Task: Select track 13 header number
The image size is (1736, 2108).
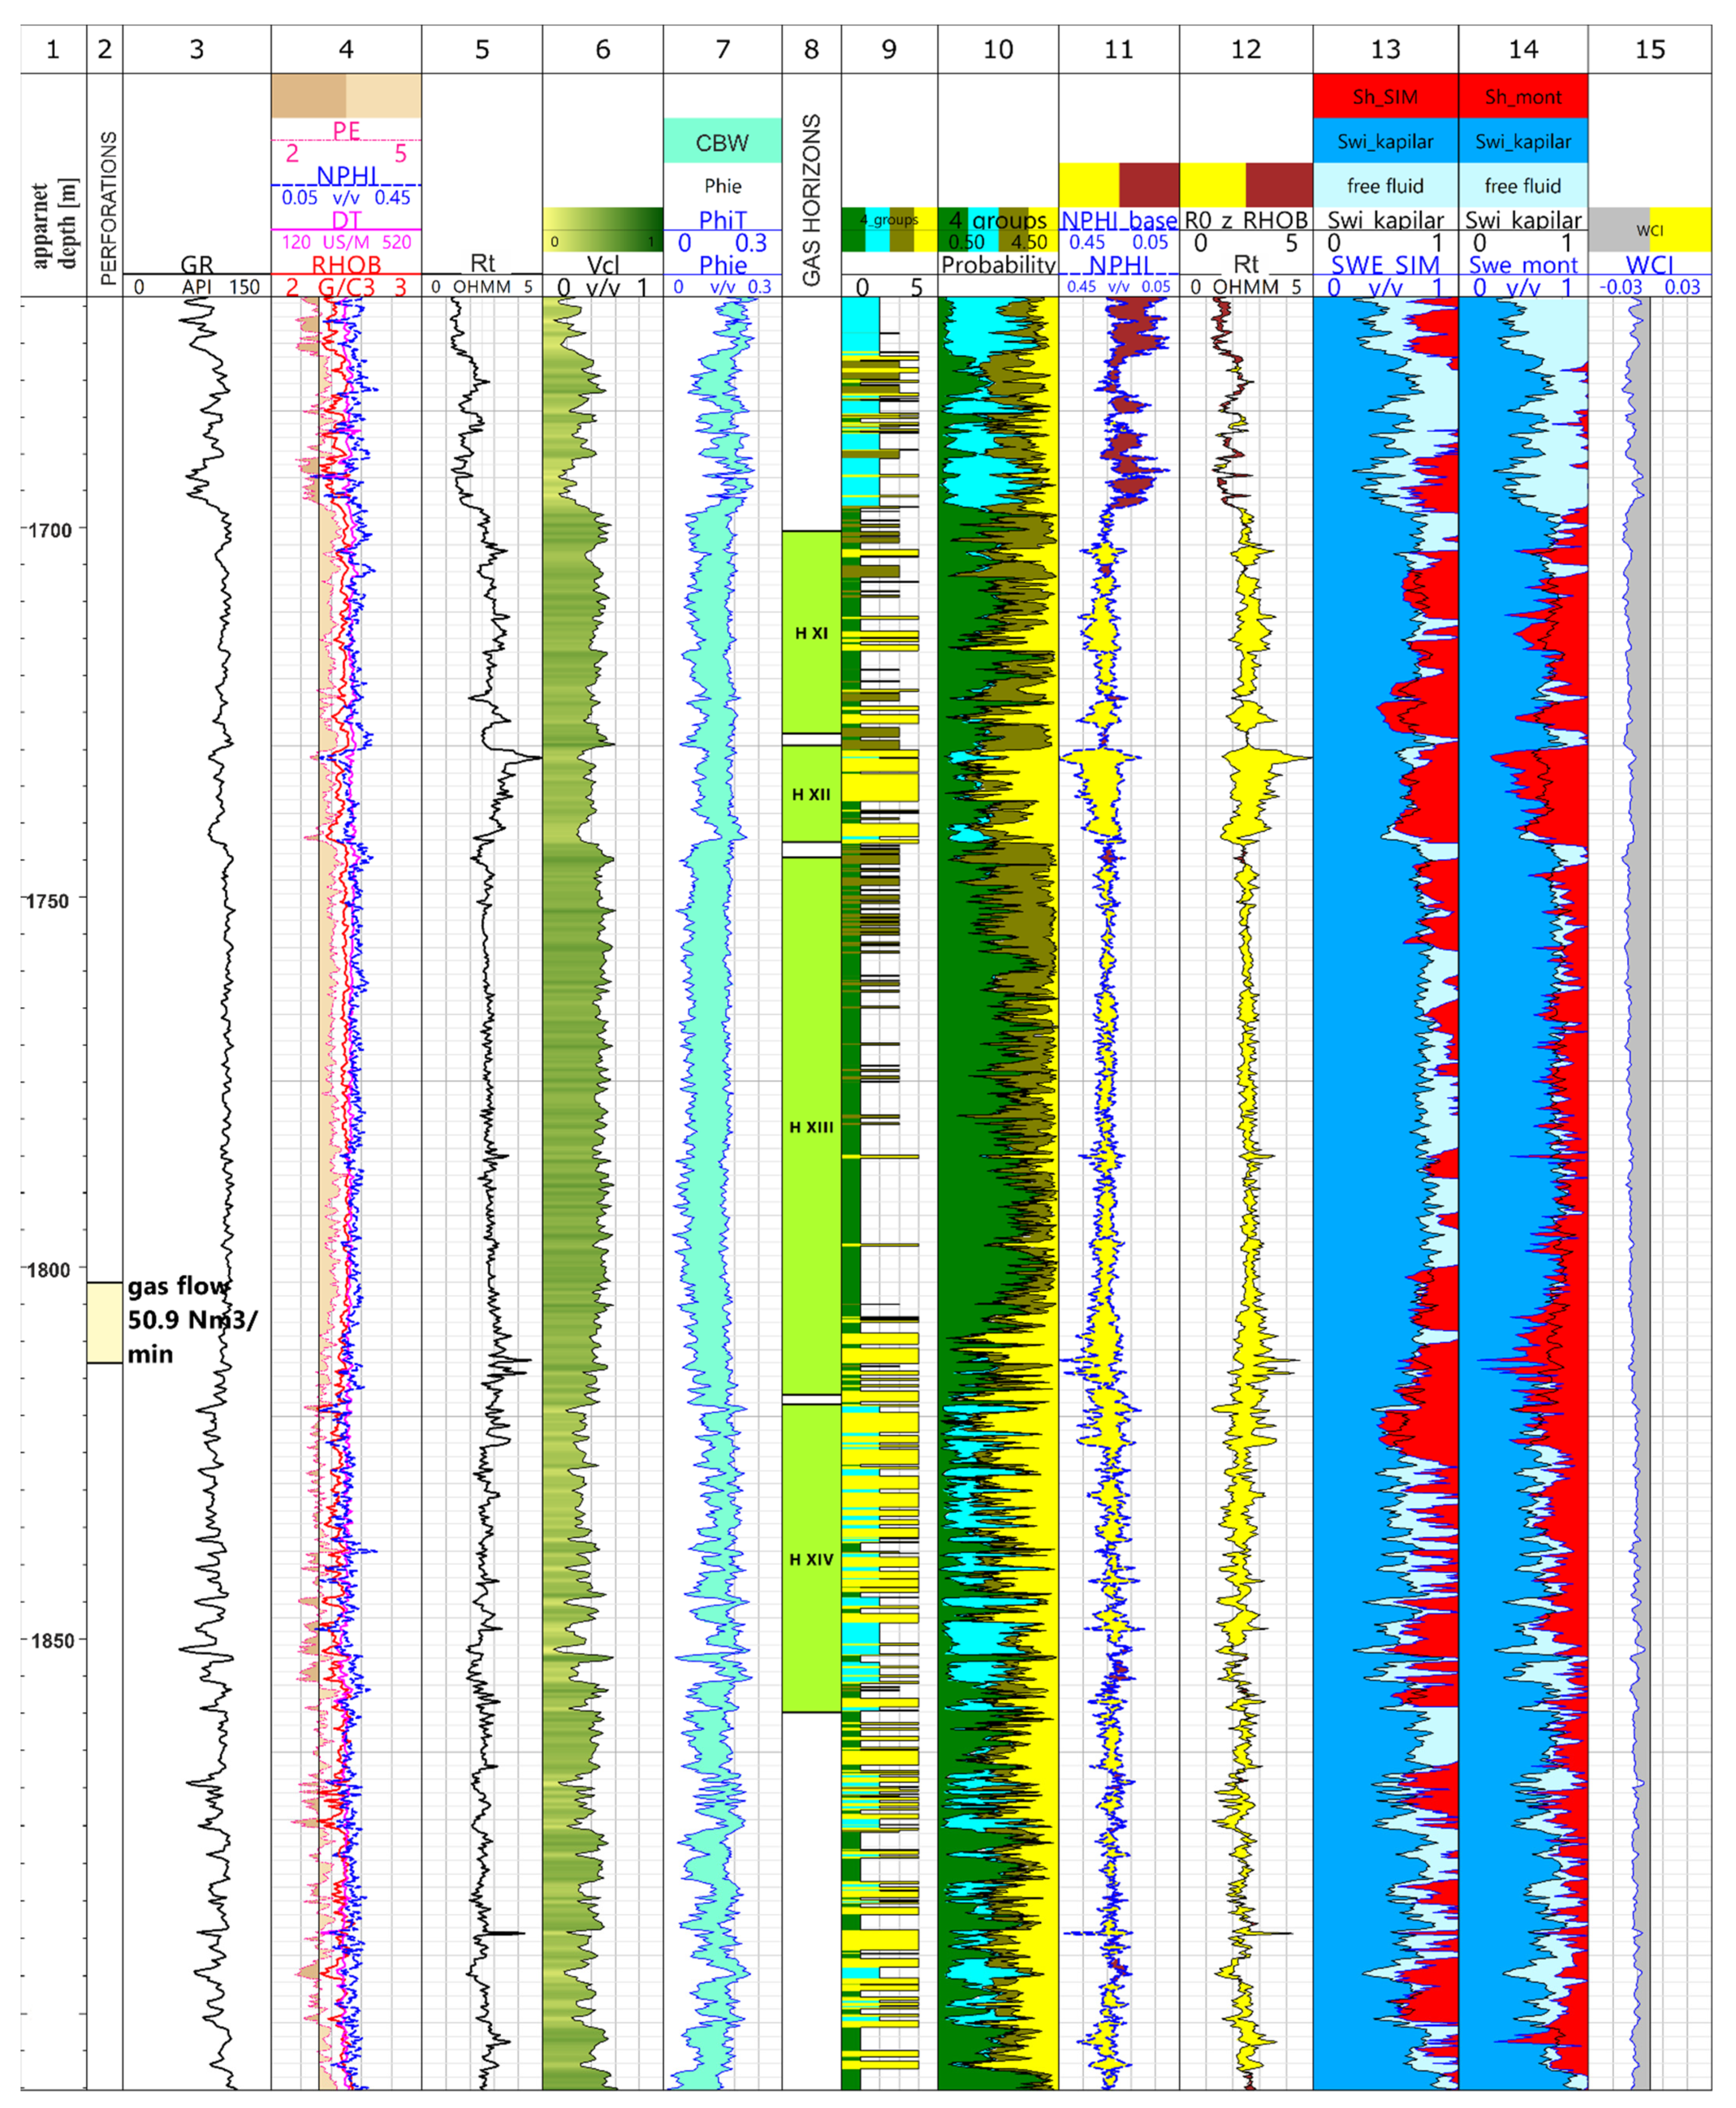Action: coord(1385,49)
